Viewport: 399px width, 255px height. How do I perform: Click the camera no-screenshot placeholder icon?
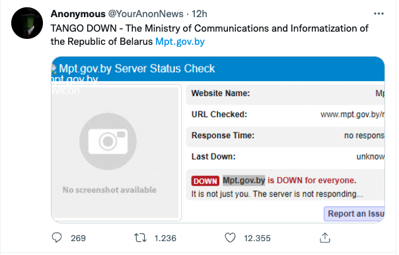tap(108, 141)
